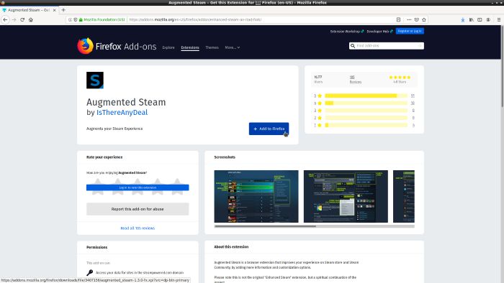Click Report this add-on for abuse
504x283 pixels.
point(138,209)
